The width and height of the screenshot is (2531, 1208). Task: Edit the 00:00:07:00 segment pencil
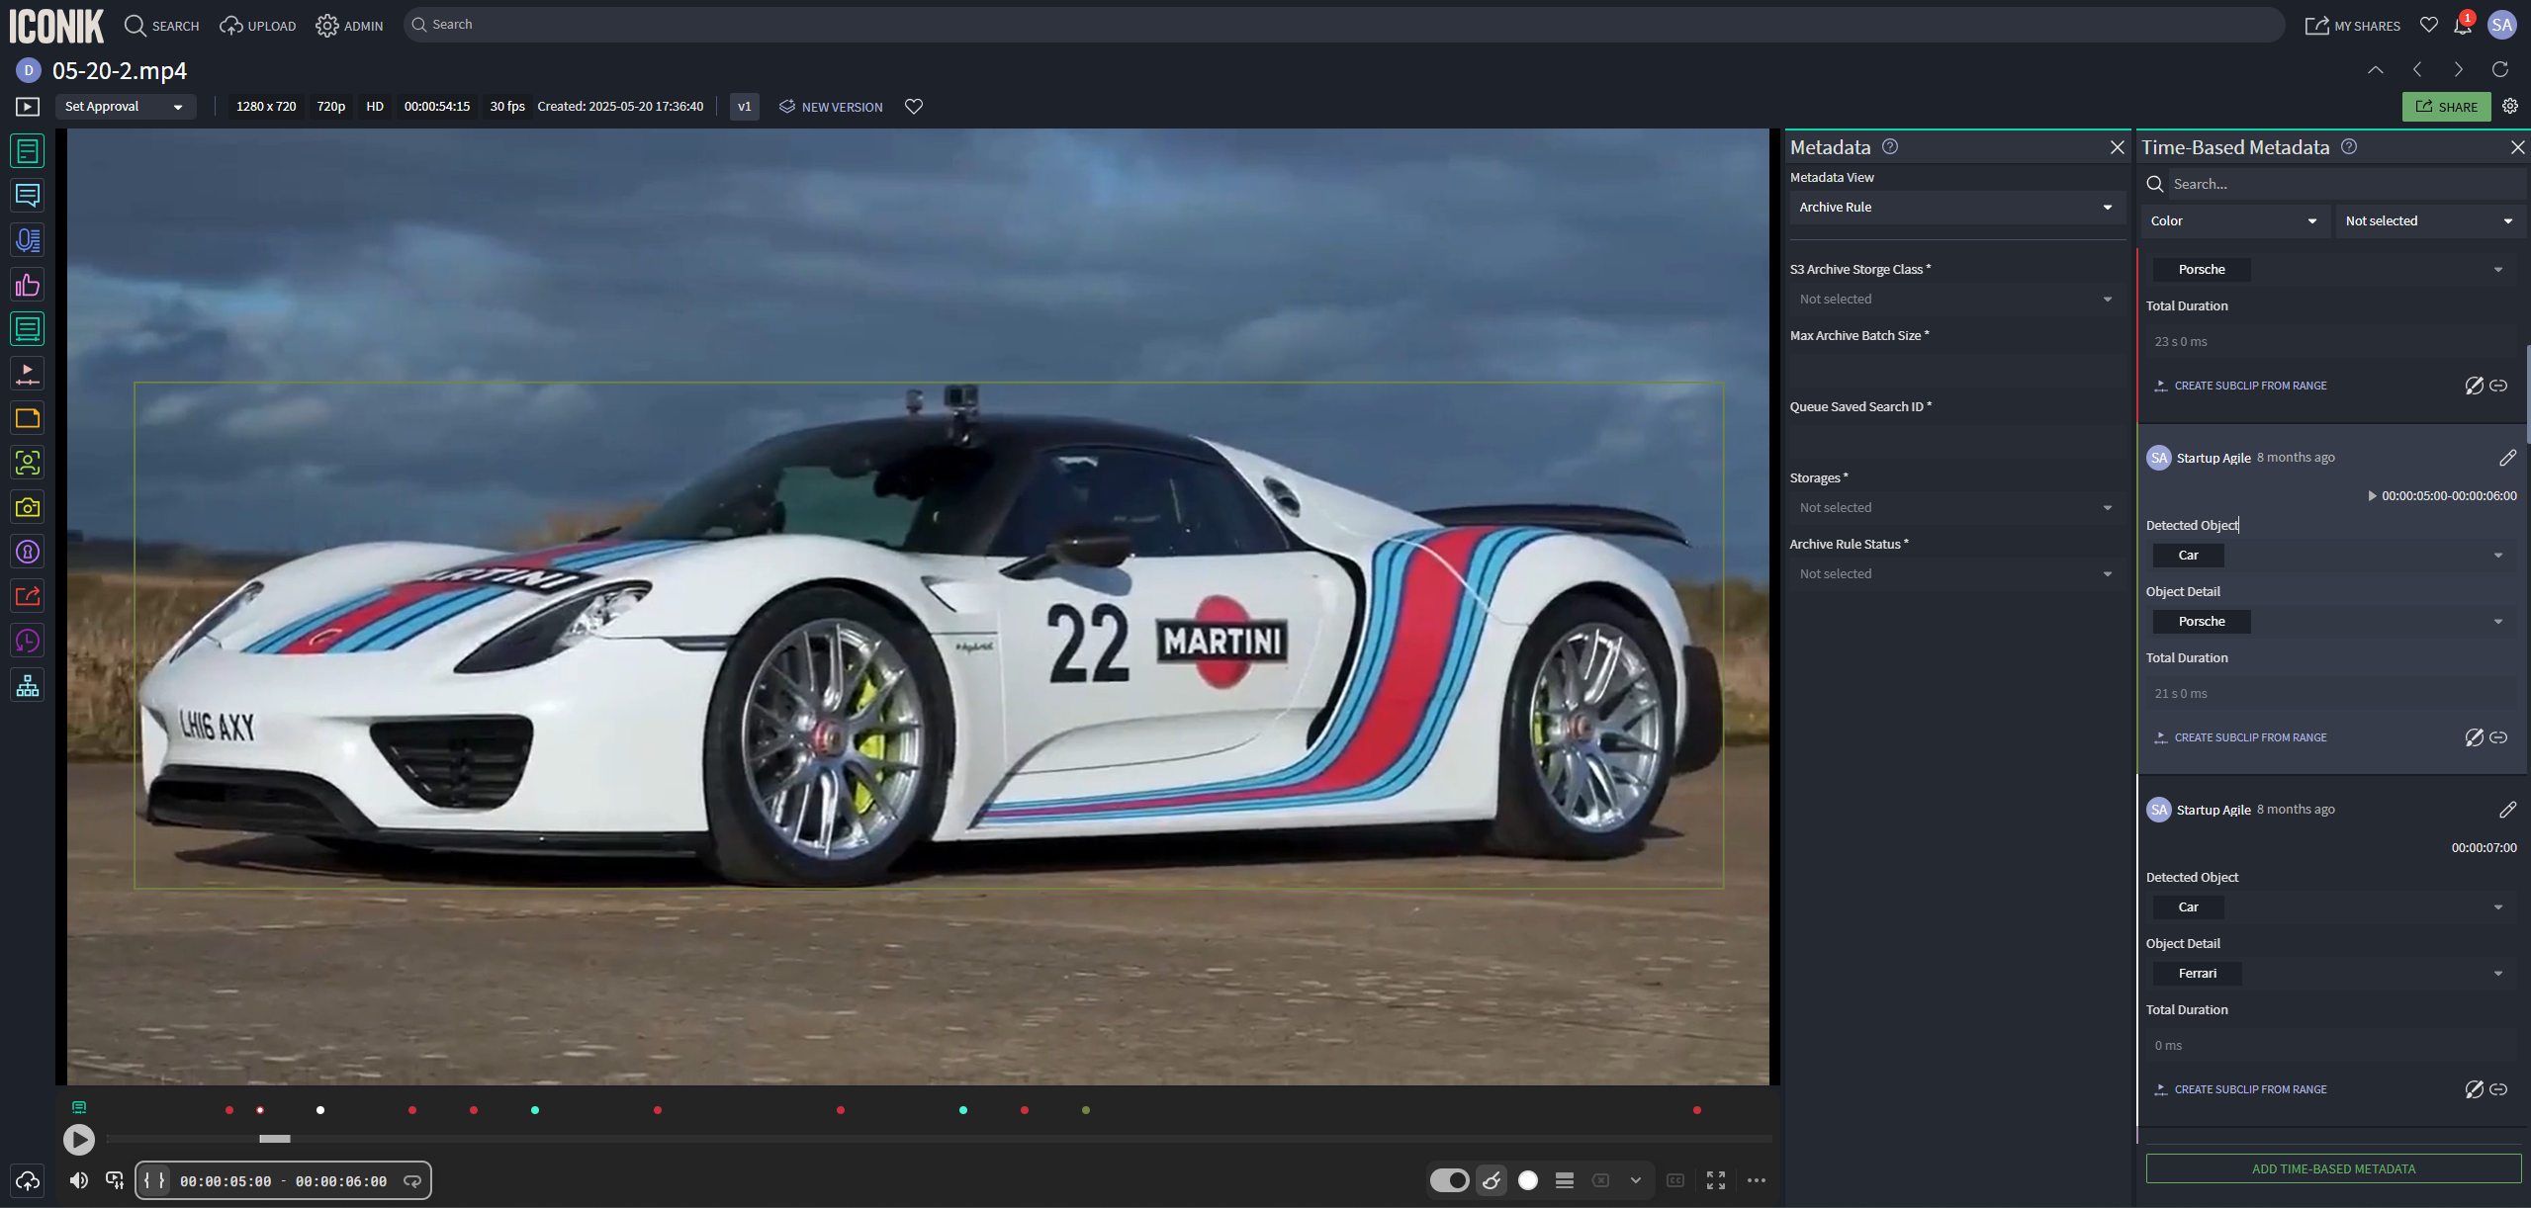(2507, 810)
